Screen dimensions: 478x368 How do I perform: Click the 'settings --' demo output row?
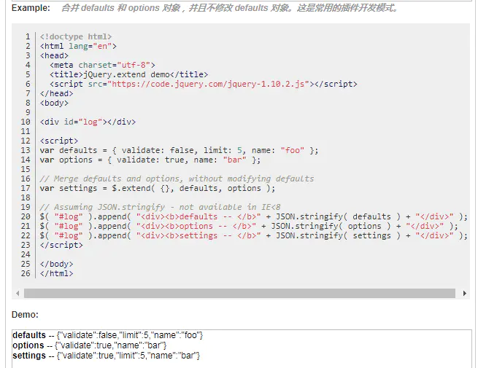point(106,356)
